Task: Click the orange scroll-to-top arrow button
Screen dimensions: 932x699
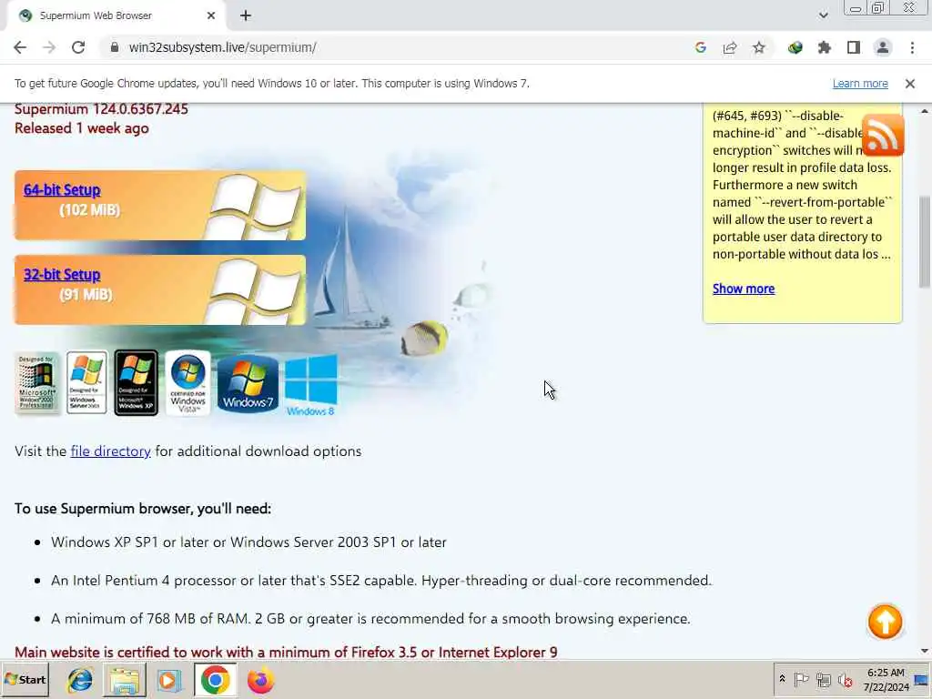Action: pyautogui.click(x=885, y=622)
